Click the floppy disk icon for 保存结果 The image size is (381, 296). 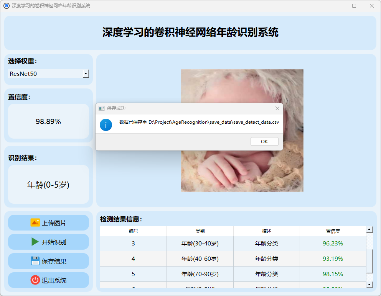click(x=35, y=261)
